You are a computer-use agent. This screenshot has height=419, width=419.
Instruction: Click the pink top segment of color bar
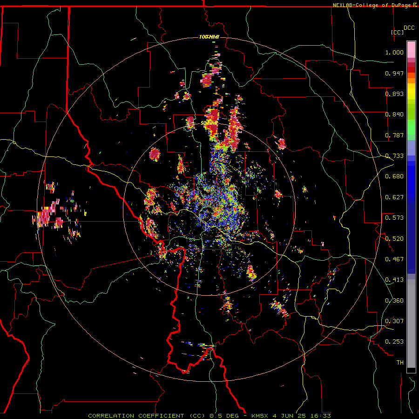(411, 50)
